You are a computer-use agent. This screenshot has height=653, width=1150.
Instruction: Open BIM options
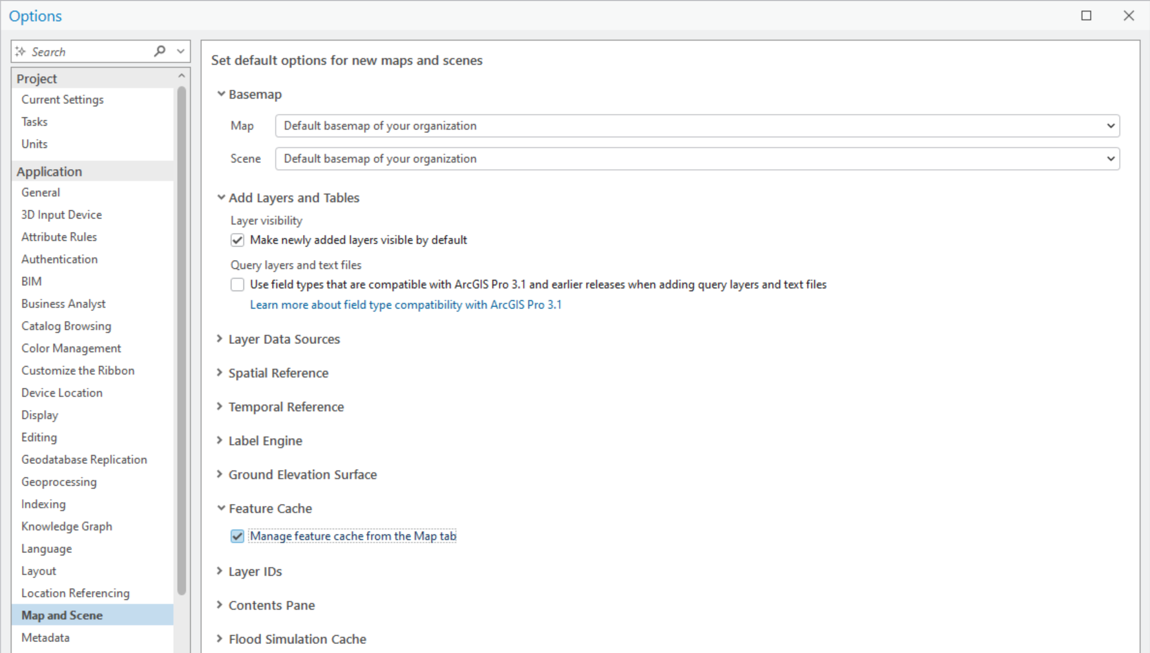(32, 281)
